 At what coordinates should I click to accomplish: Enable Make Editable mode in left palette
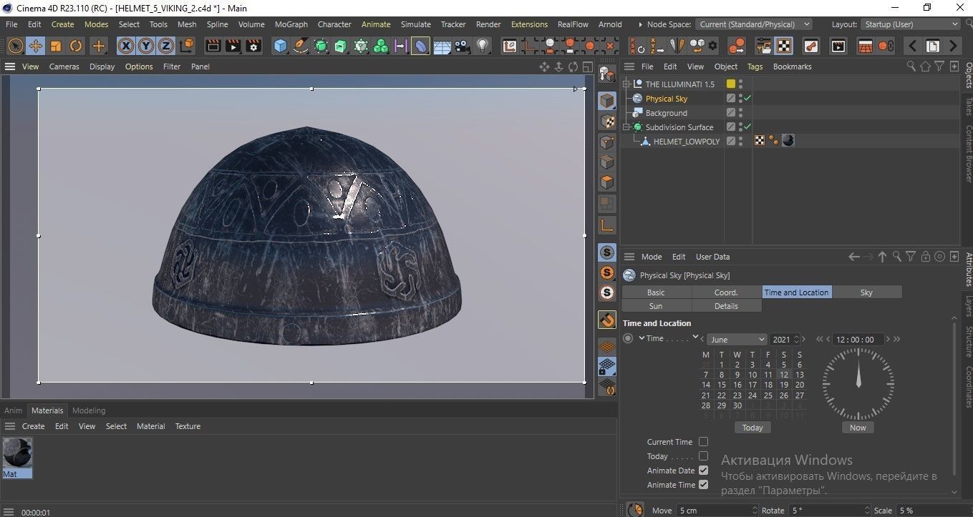607,74
